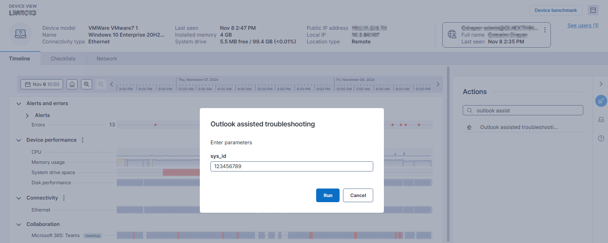
Task: Click the Run button in the dialog
Action: 328,195
